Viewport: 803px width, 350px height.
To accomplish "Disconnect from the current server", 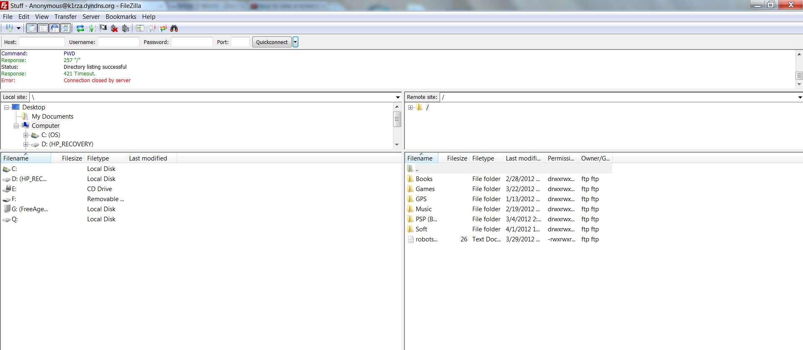I will [114, 28].
